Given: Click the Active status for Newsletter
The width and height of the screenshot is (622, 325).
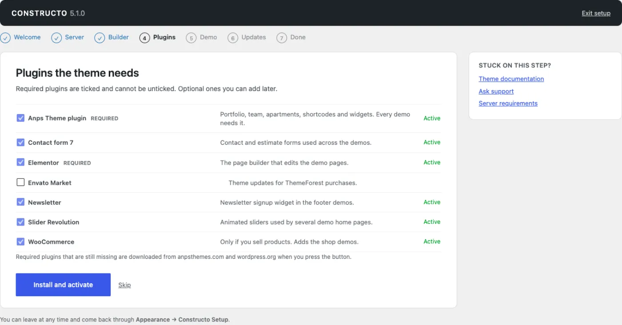Looking at the screenshot, I should pos(432,202).
